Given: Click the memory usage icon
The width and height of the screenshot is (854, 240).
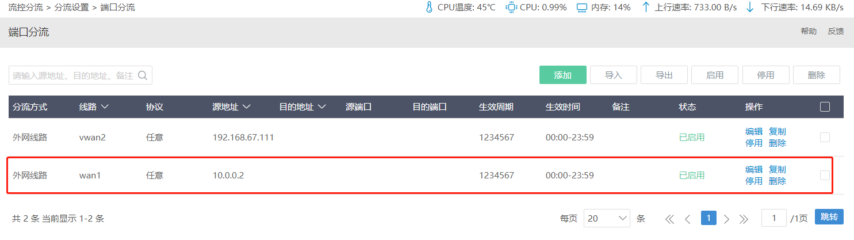Looking at the screenshot, I should tap(581, 7).
